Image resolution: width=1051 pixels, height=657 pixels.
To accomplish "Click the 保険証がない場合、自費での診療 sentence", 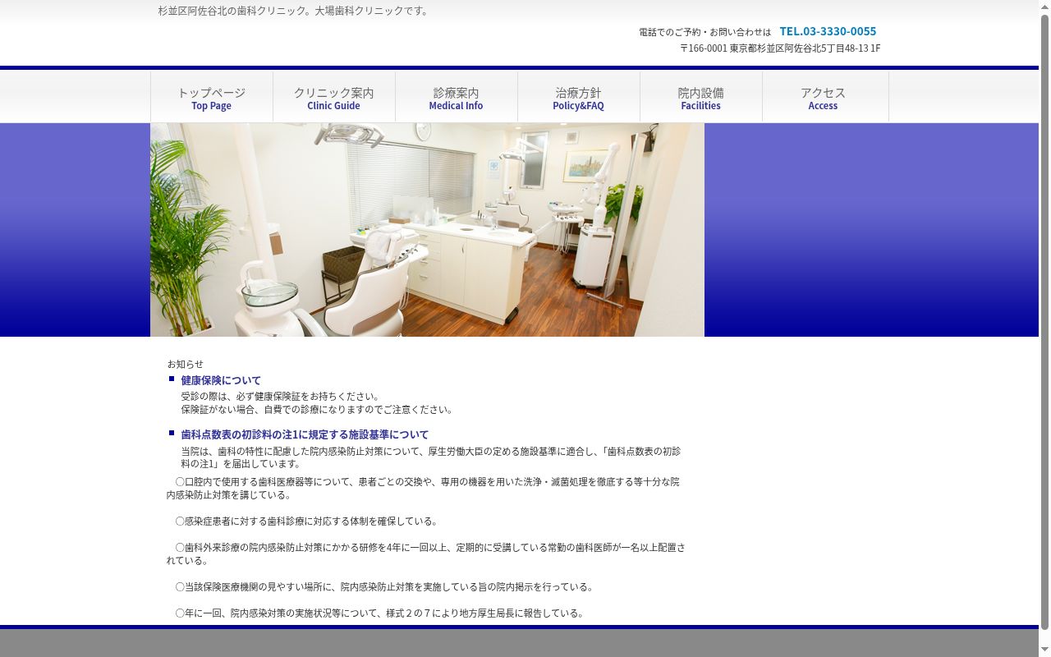I will click(317, 410).
